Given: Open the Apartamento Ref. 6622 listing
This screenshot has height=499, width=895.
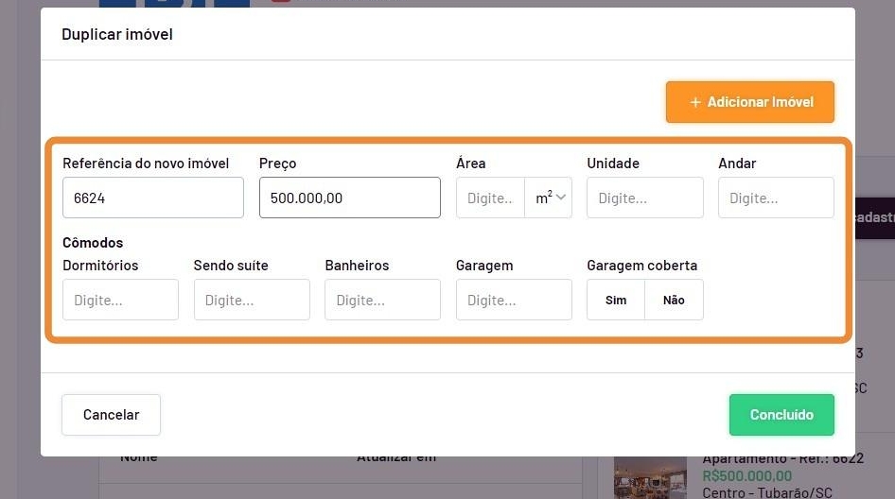Looking at the screenshot, I should [782, 458].
